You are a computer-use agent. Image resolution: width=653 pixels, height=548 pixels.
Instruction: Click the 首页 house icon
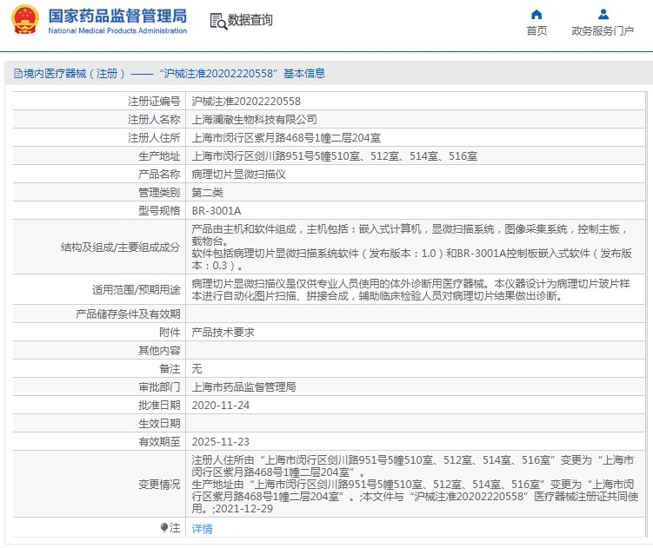(x=536, y=14)
